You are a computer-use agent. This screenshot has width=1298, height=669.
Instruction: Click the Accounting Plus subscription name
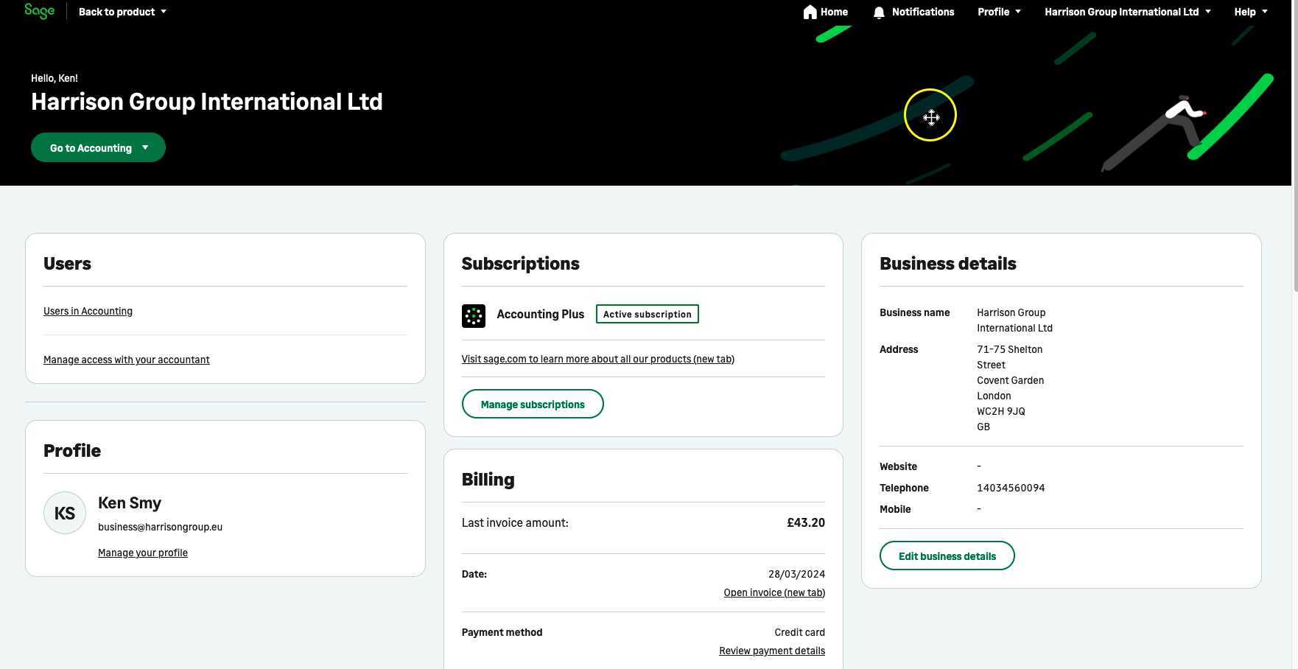coord(541,314)
